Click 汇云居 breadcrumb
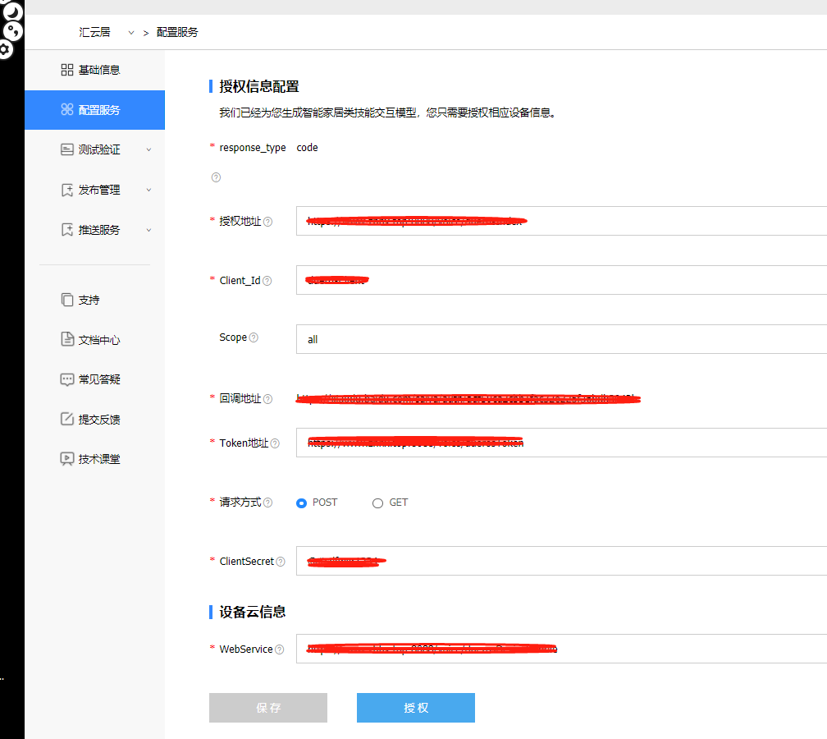Viewport: 827px width, 739px height. tap(95, 32)
